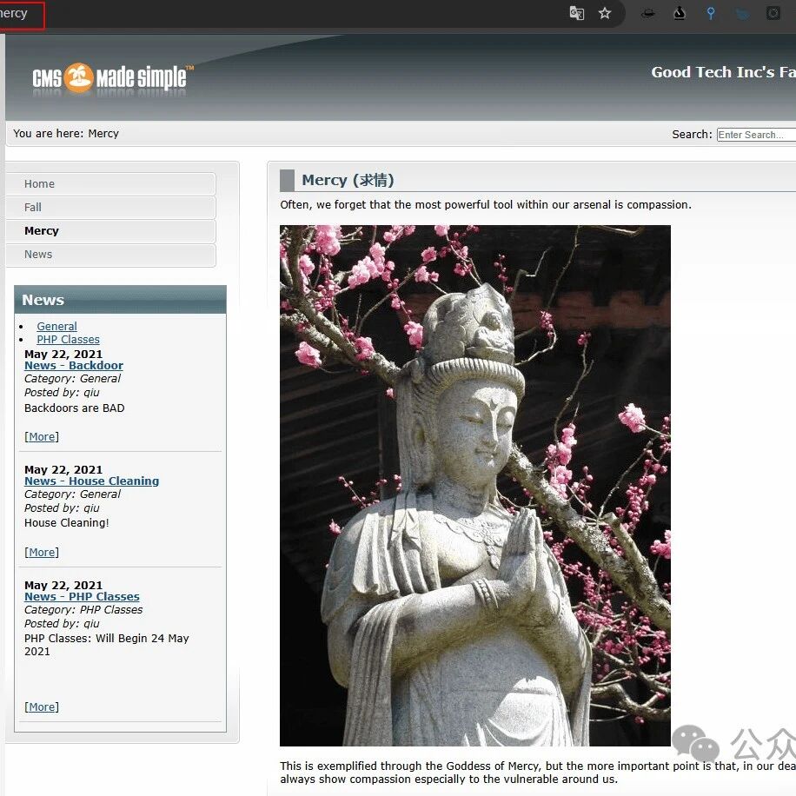
Task: Click the Mercy (求情) page heading
Action: click(x=348, y=180)
